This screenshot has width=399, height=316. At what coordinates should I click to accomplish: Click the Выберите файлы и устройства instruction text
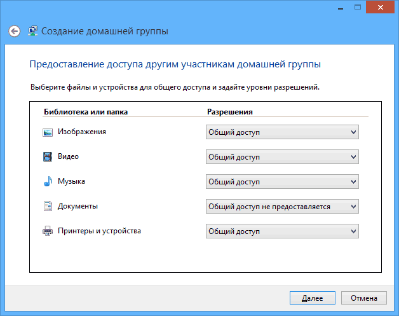(x=175, y=87)
